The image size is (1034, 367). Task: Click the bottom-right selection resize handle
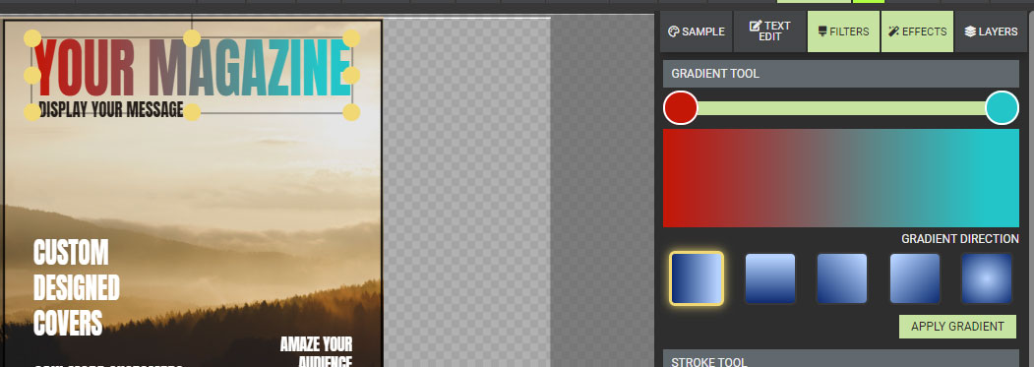(351, 112)
